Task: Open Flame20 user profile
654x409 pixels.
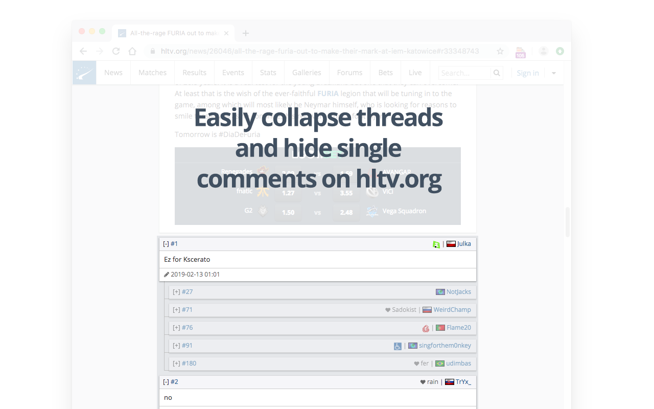Action: point(459,328)
